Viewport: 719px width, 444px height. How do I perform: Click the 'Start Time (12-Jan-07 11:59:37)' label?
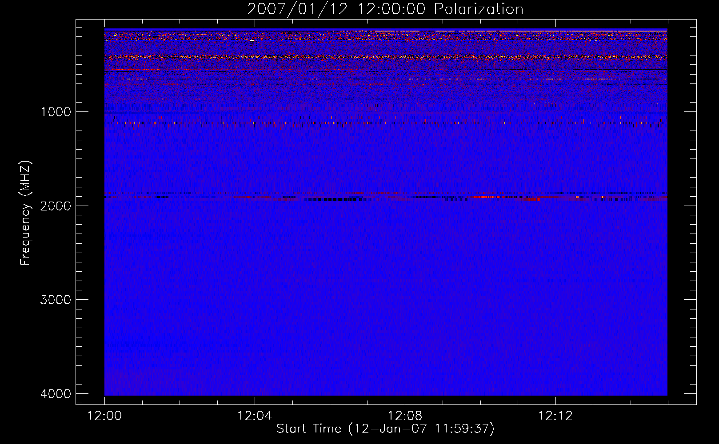[x=385, y=429]
